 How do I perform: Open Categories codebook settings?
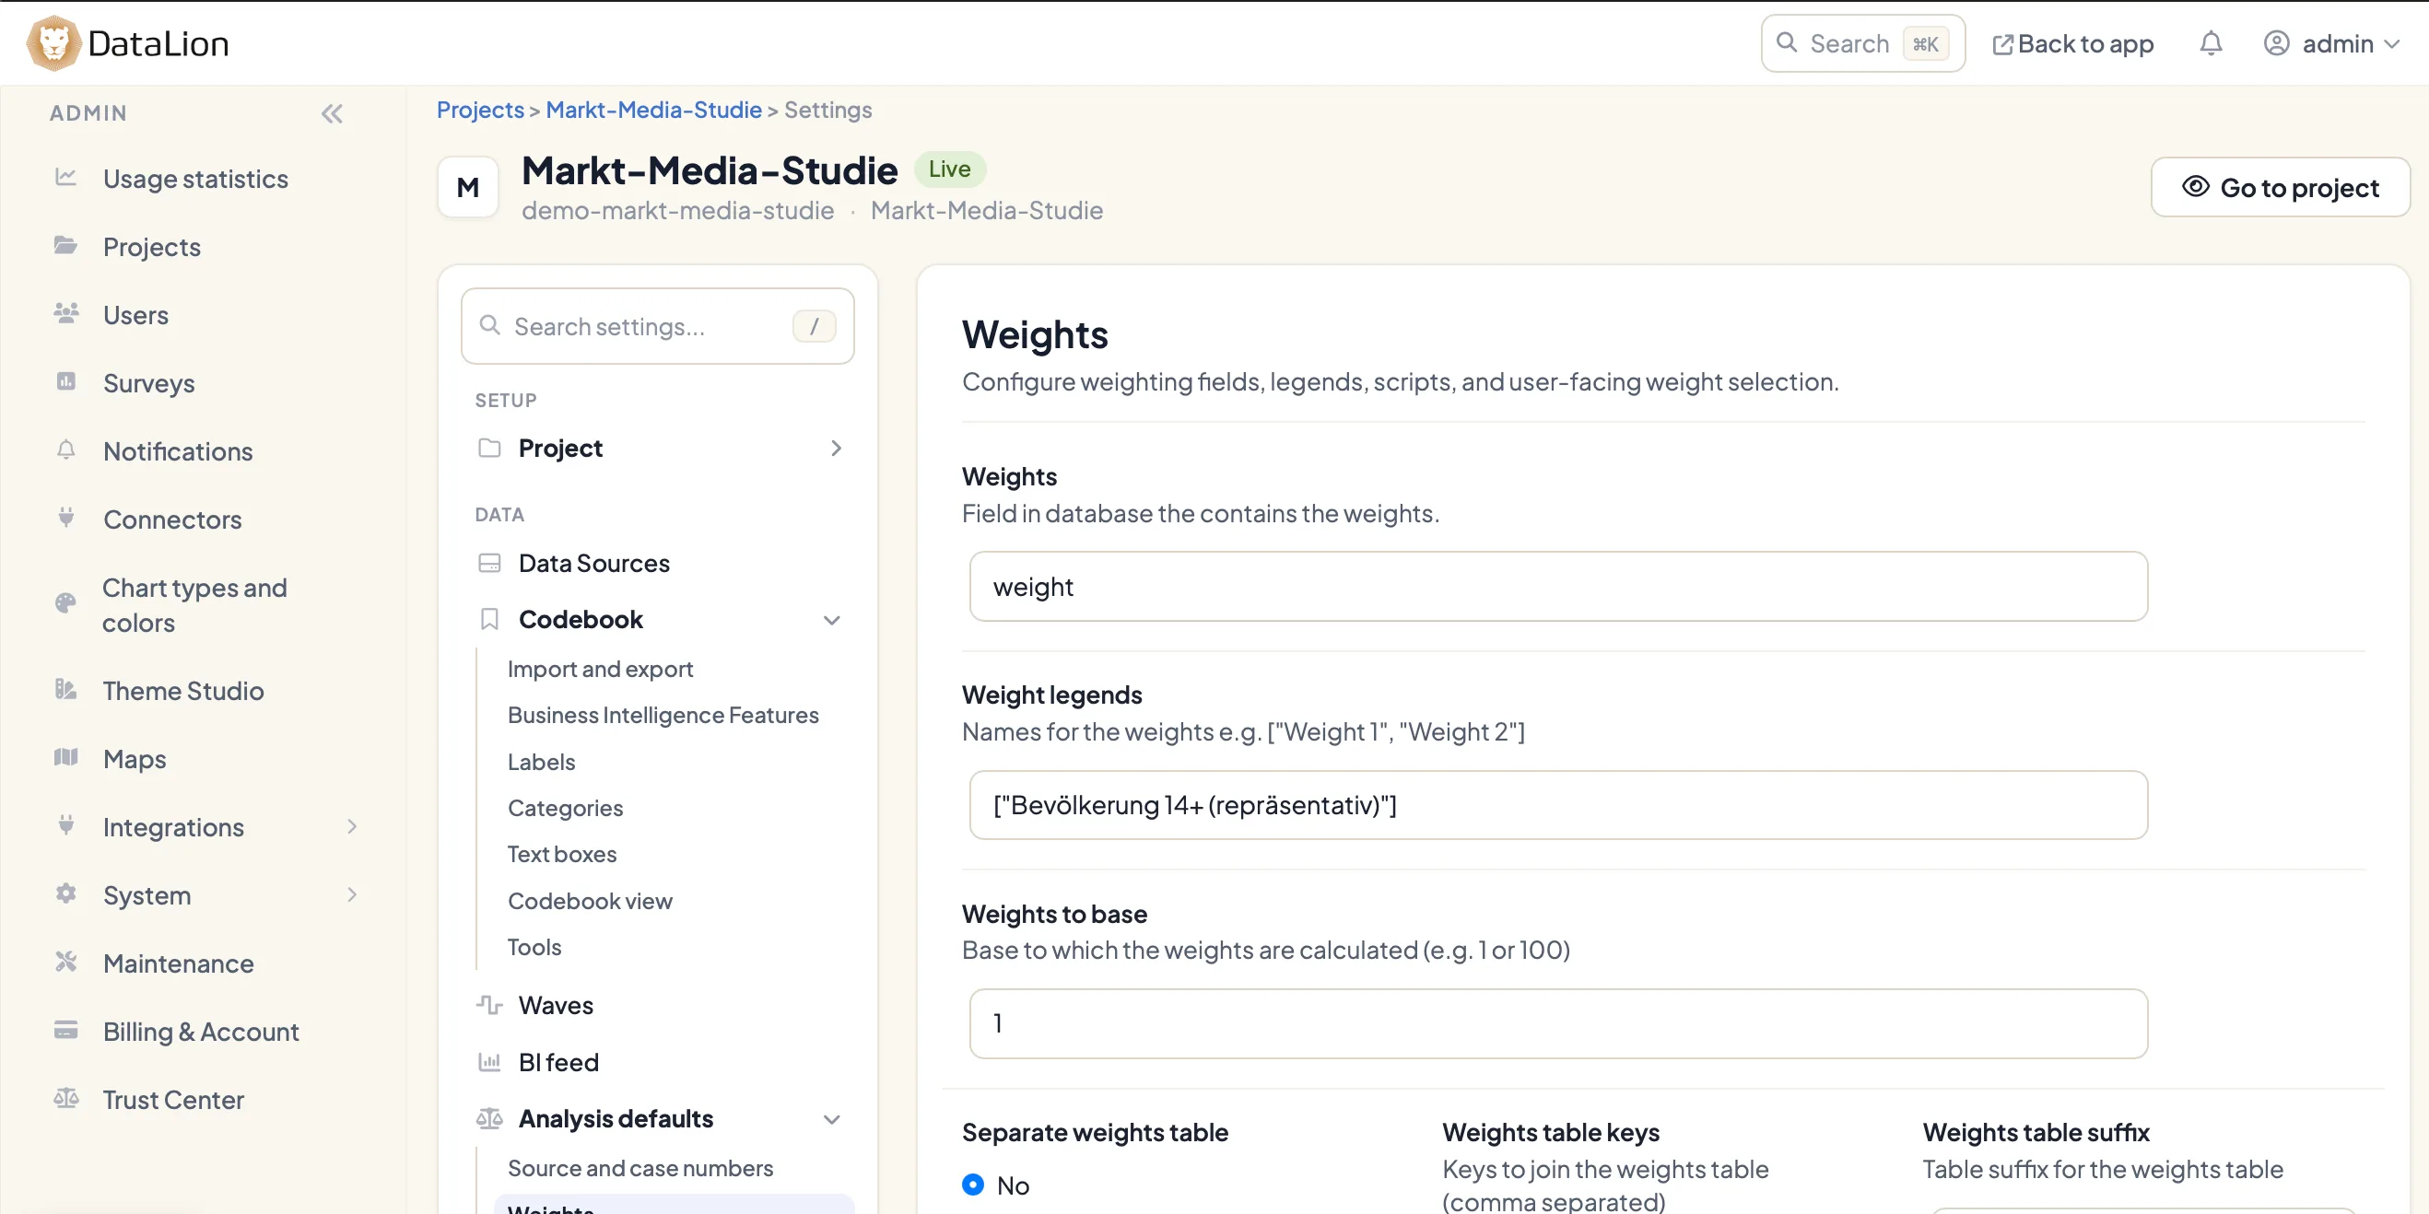565,808
